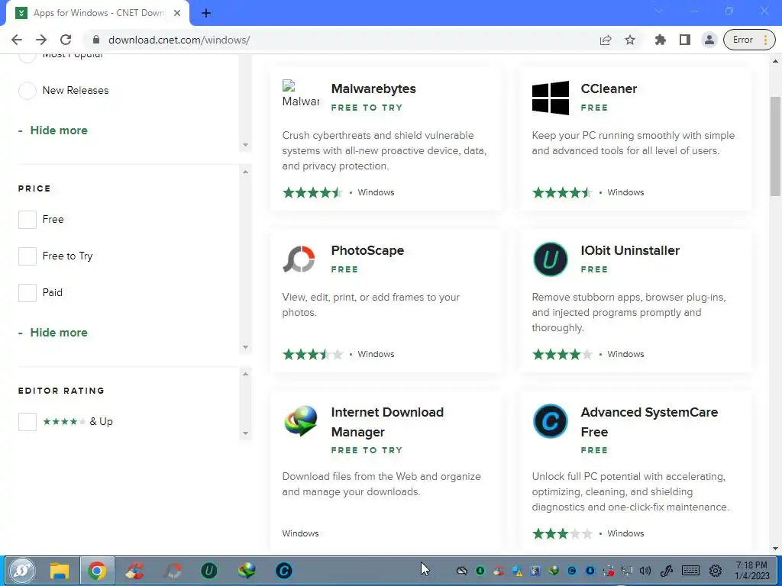Launch PhotoScape from the taskbar
Screen dimensions: 782x586
click(172, 571)
